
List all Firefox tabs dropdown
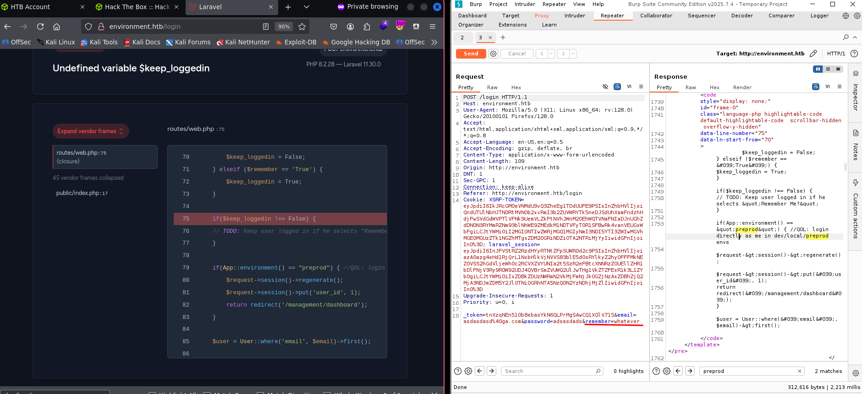[x=307, y=7]
